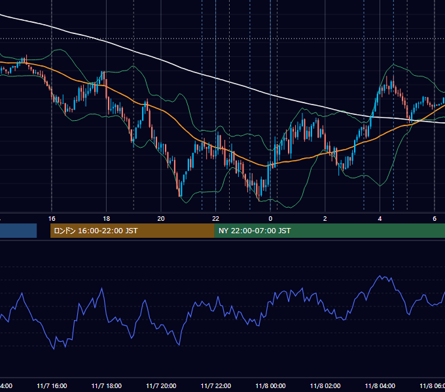Click the blue session bar before ロンドン
The height and width of the screenshot is (392, 445).
pos(18,231)
